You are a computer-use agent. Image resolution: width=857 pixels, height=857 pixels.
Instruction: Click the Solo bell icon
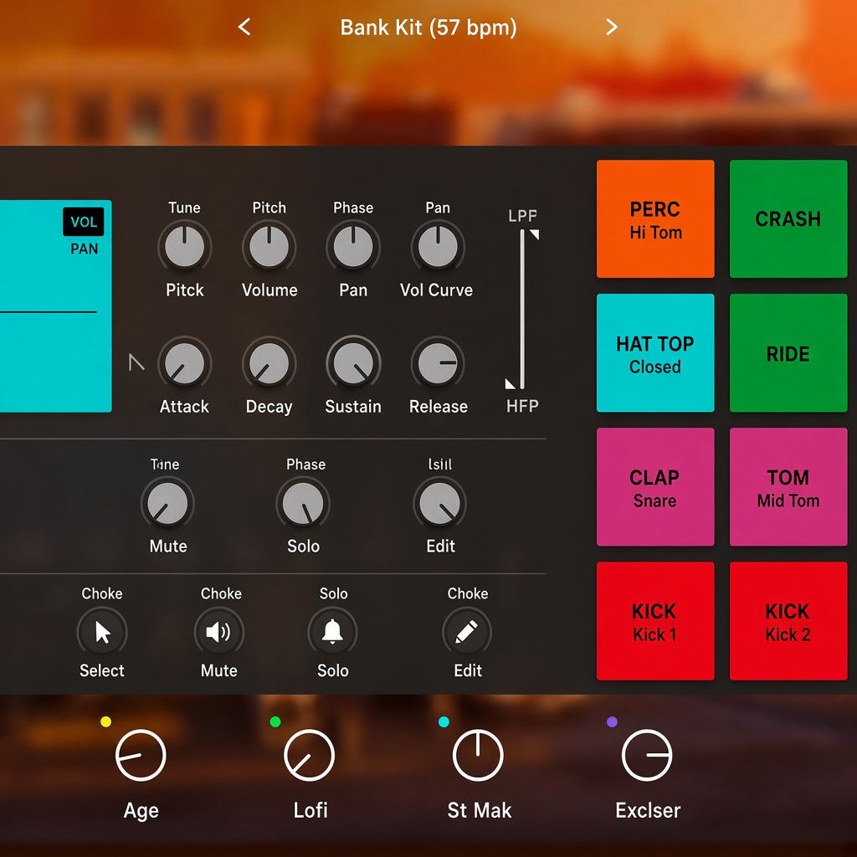coord(332,633)
